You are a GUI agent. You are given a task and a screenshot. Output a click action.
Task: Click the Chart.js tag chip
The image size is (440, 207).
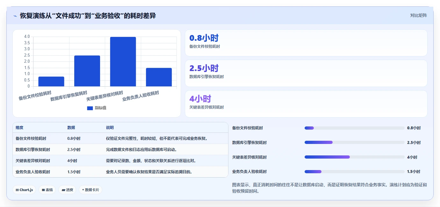25,190
